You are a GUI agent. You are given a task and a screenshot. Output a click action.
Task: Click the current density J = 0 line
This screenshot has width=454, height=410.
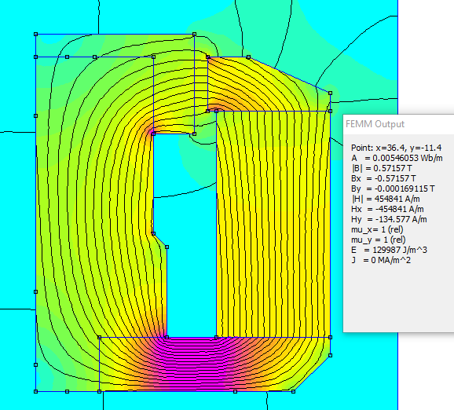pos(381,260)
